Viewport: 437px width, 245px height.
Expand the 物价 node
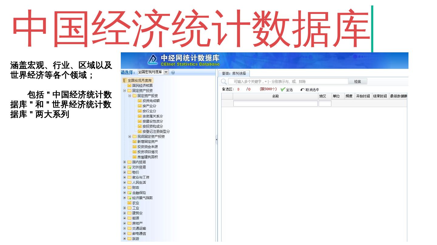click(124, 172)
